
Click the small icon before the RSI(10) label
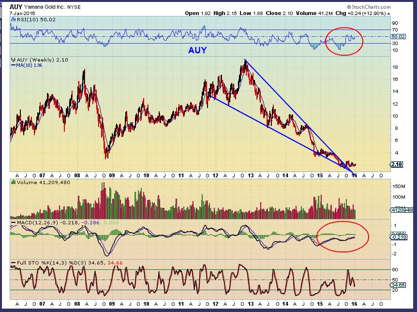[13, 19]
